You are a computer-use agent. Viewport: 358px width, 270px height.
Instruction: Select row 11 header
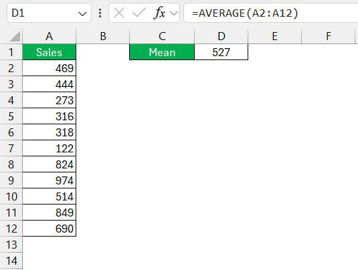[x=11, y=213]
